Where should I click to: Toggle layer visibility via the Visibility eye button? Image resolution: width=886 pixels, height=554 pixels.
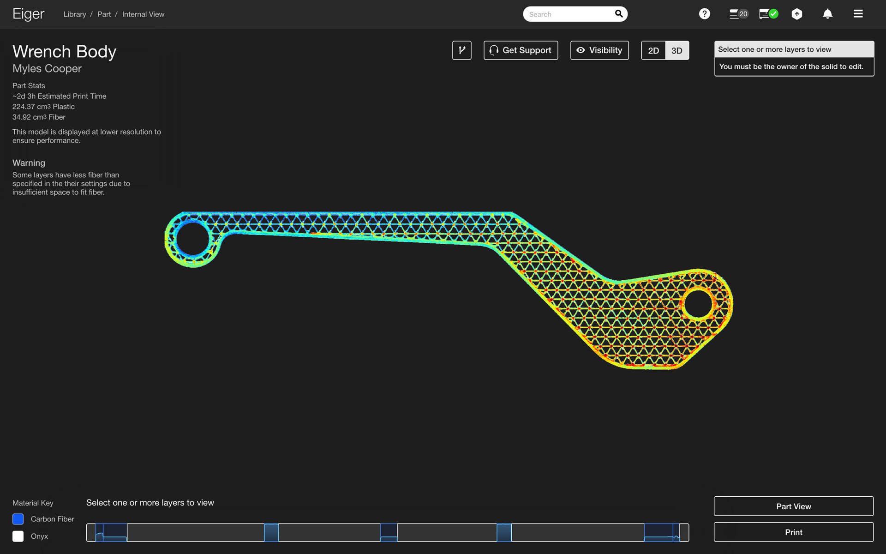(x=599, y=50)
